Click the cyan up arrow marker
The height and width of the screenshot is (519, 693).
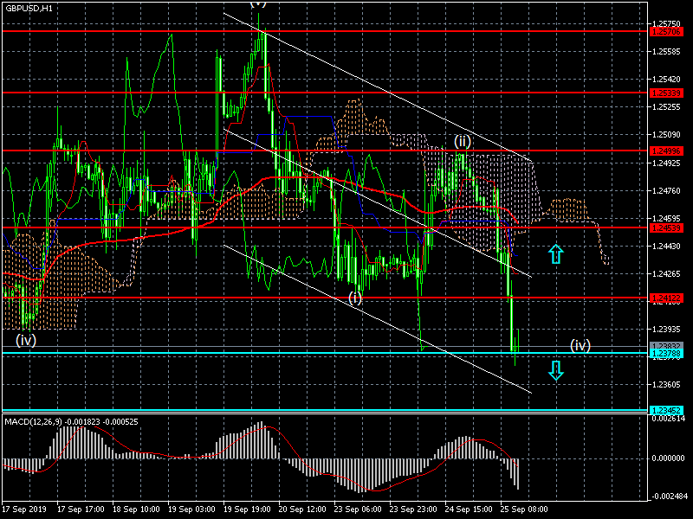click(556, 253)
